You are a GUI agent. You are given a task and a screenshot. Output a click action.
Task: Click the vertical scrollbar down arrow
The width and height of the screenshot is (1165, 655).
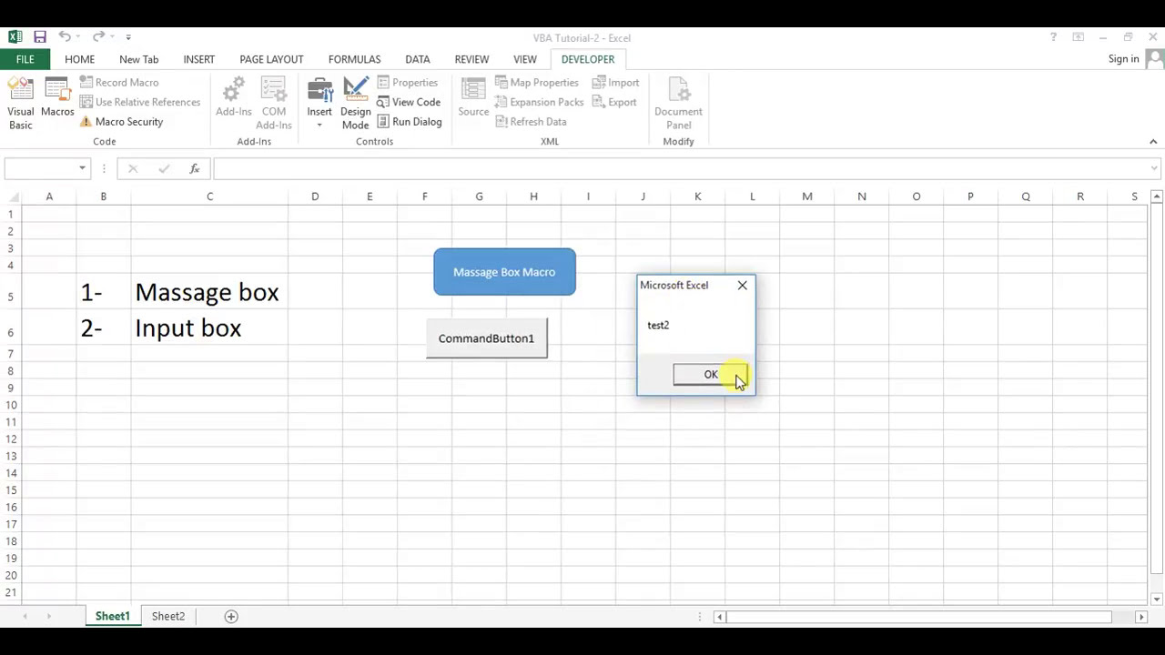tap(1157, 599)
